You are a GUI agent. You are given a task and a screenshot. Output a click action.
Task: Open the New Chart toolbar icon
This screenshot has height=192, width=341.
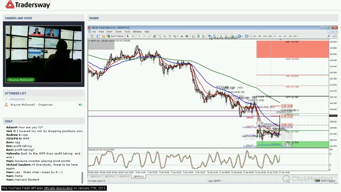pyautogui.click(x=92, y=36)
